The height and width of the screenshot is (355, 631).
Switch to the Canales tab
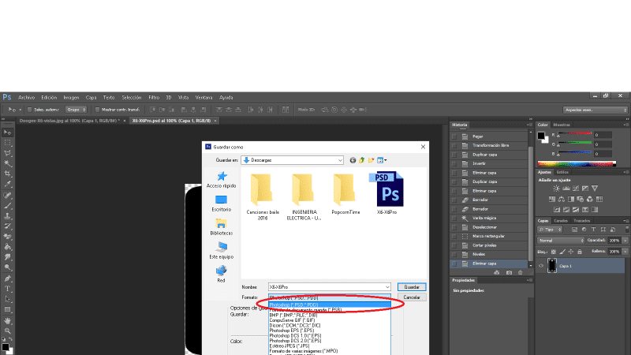tap(561, 221)
